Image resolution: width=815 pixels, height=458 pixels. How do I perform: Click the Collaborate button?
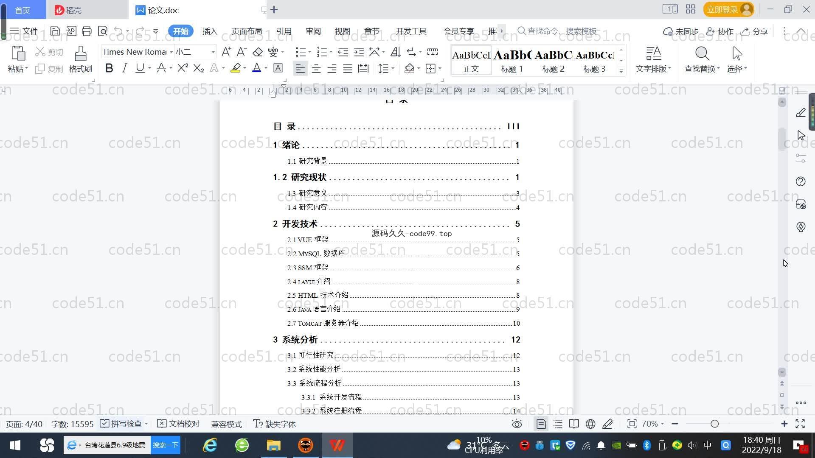point(720,31)
